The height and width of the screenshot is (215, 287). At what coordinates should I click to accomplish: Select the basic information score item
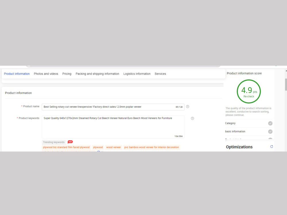pyautogui.click(x=249, y=132)
